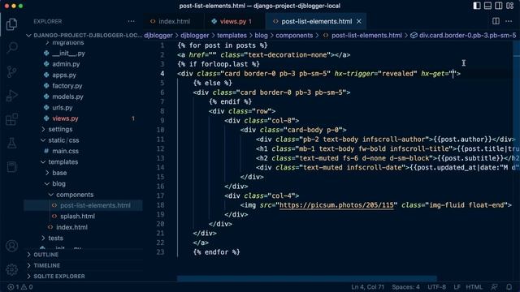Open the Search view in activity bar
Viewport: 520px width, 292px height.
(11, 48)
